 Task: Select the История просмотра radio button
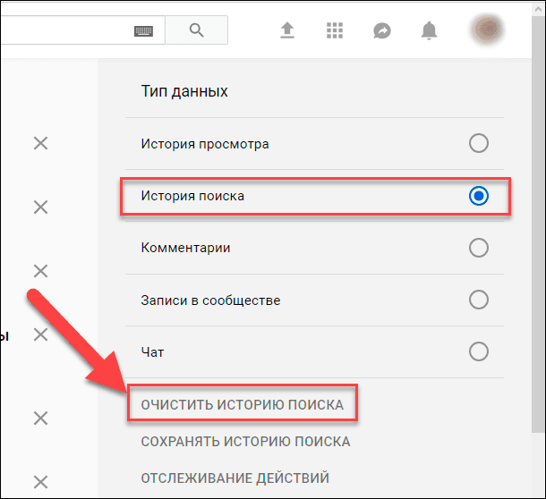coord(479,143)
